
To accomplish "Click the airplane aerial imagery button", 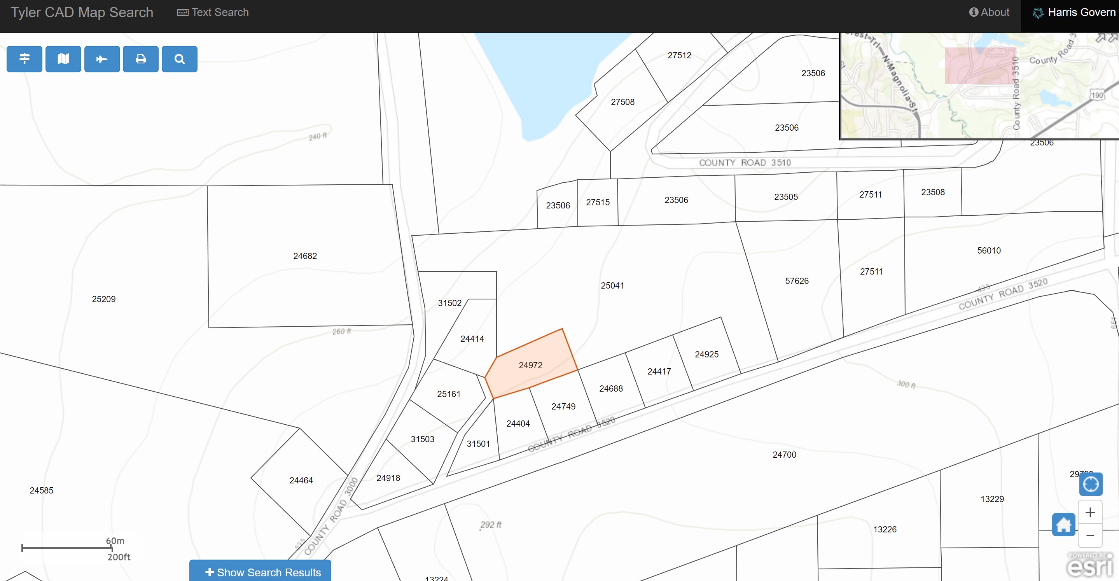I will tap(101, 59).
